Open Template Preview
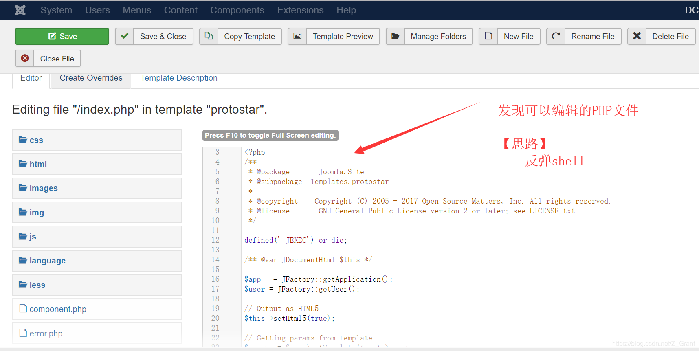Screen dimensions: 699x351 tap(343, 36)
